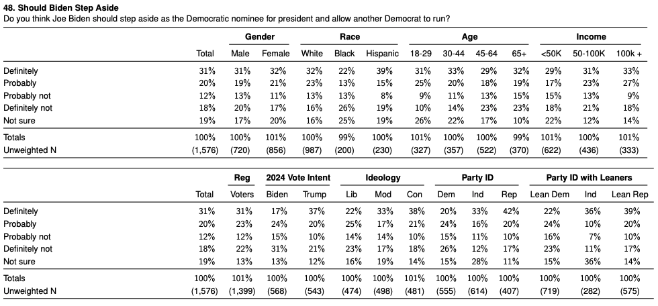658x306 pixels.
Task: Click the Hispanic column header
Action: coord(383,54)
